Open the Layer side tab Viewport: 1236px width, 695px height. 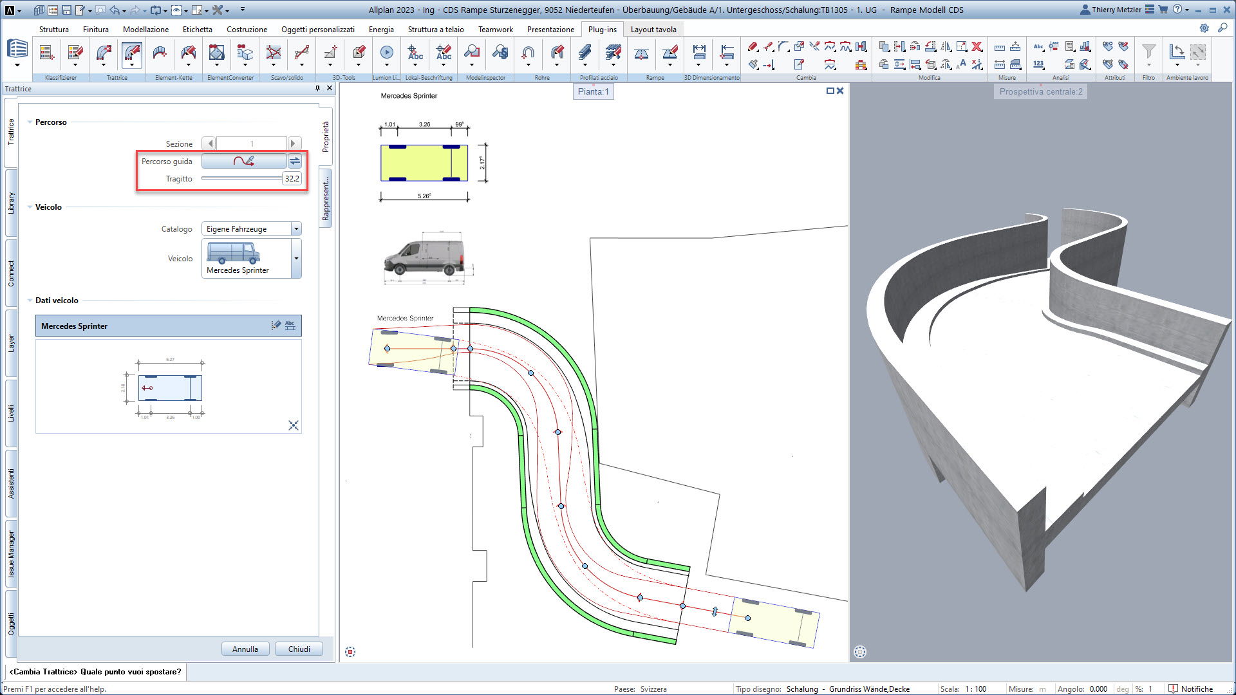11,343
